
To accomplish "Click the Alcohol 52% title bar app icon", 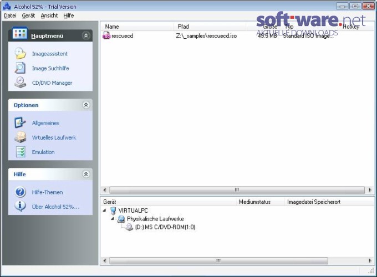I will pyautogui.click(x=7, y=6).
